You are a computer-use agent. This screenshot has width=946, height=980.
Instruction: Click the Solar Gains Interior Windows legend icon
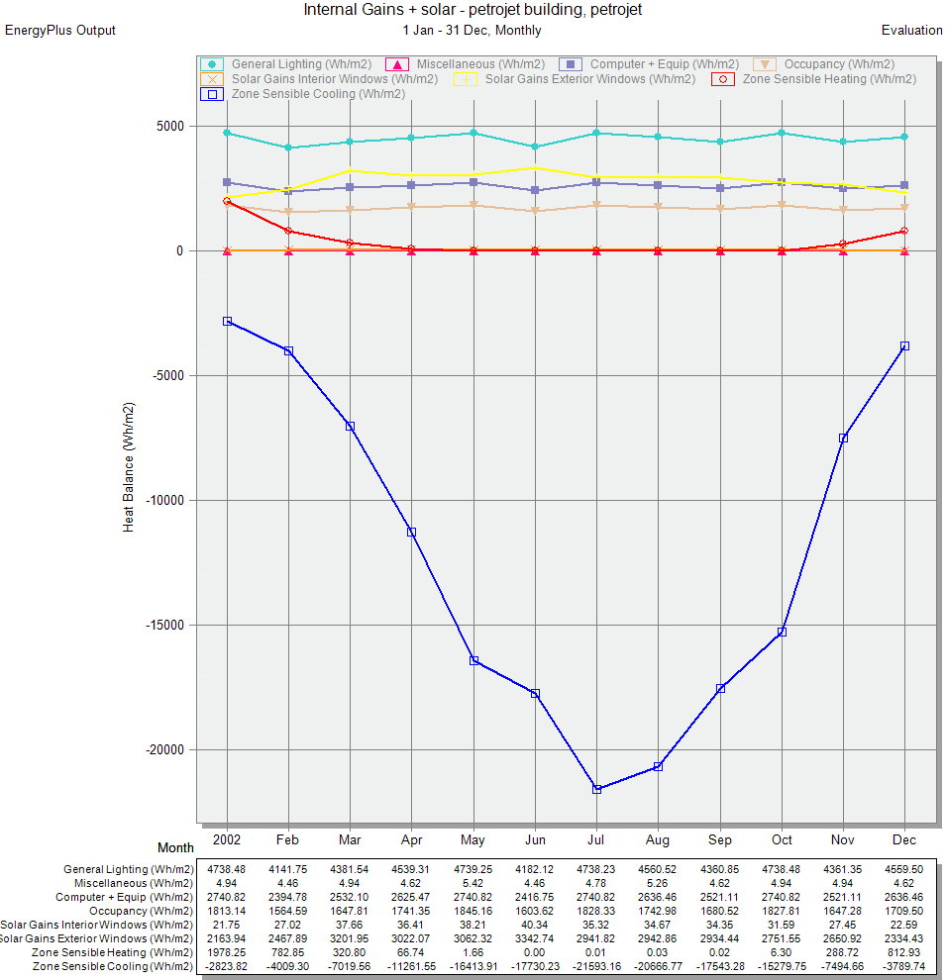(211, 79)
